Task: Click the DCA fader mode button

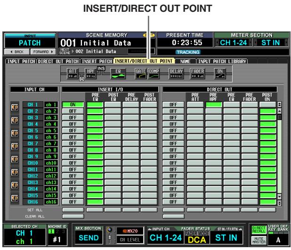Action: pos(197,240)
